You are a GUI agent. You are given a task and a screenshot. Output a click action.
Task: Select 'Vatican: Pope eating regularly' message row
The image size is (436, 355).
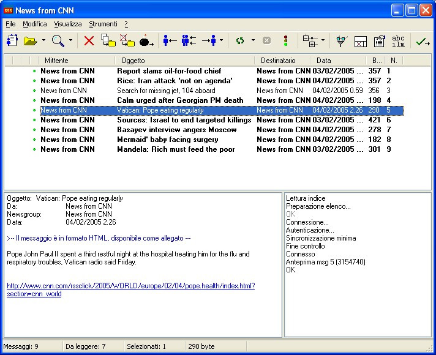(222, 110)
